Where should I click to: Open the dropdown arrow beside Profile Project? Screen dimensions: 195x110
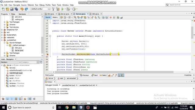[77, 9]
